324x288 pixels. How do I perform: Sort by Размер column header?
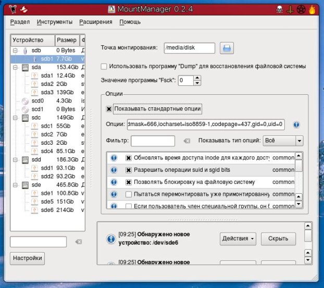[67, 40]
